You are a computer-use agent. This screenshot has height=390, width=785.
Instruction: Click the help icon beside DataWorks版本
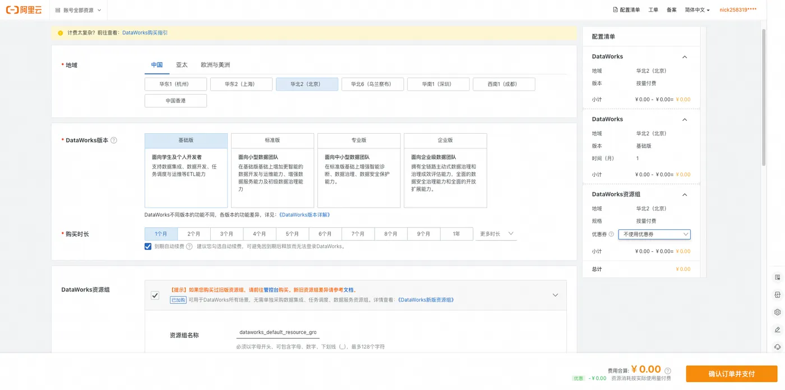[x=114, y=140]
